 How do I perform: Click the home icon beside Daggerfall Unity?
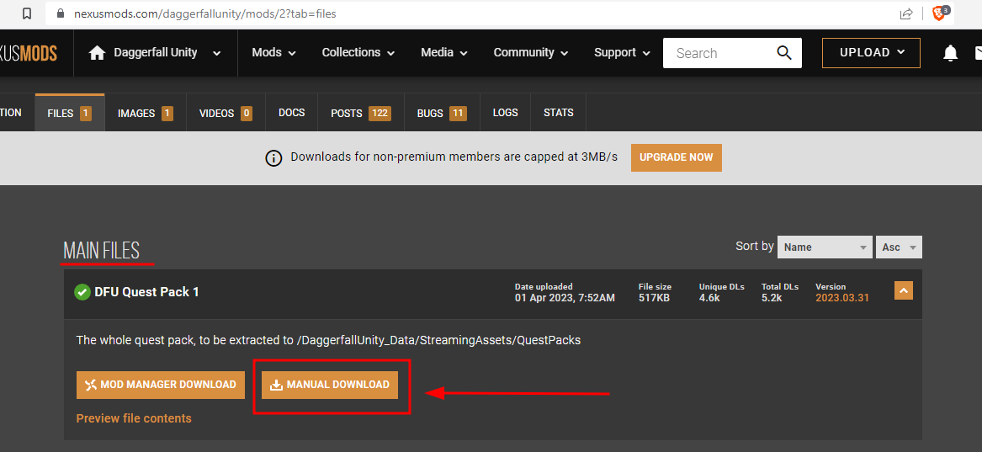(97, 53)
